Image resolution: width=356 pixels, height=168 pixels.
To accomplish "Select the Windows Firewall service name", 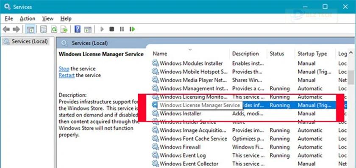I will [180, 147].
